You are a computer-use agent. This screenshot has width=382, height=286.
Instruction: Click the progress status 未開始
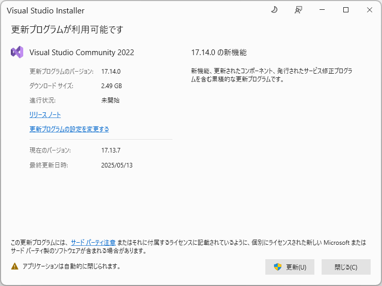pyautogui.click(x=110, y=100)
